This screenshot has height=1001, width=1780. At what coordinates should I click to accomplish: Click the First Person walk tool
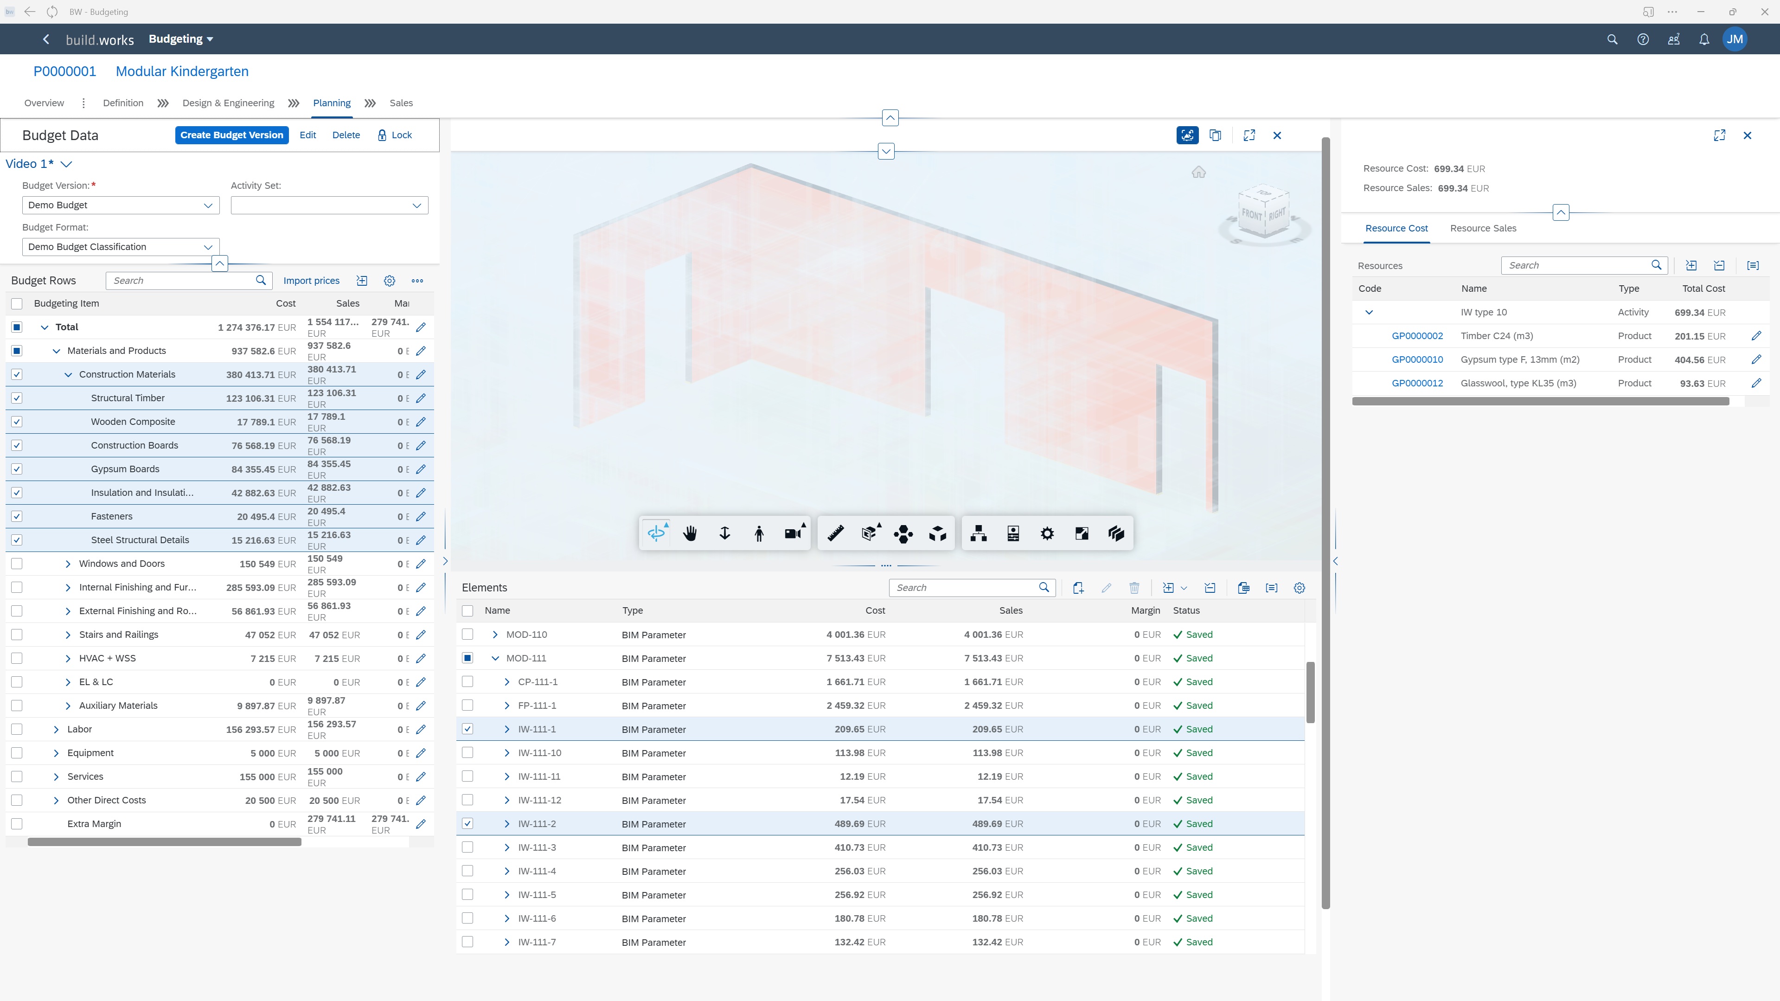point(759,533)
